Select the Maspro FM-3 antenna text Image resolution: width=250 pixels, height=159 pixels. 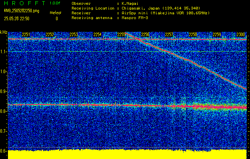[x=135, y=18]
